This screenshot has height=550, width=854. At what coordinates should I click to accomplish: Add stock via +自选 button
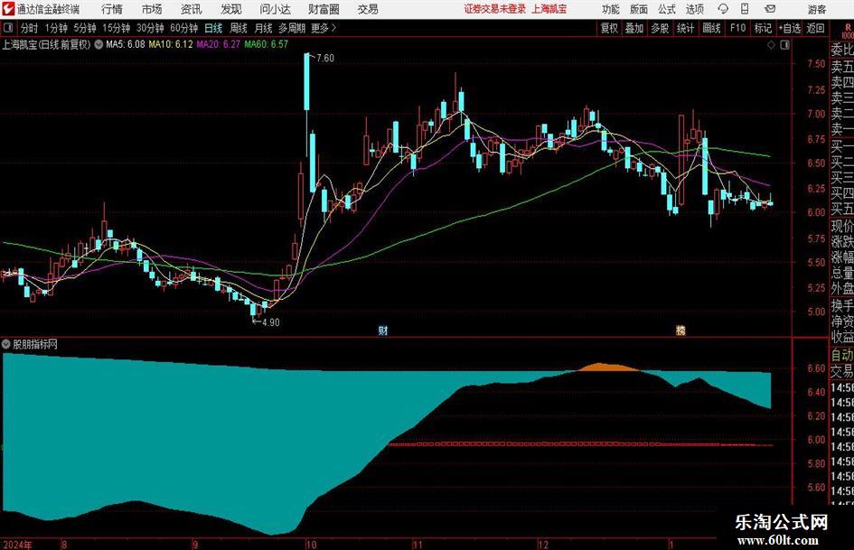pos(790,28)
